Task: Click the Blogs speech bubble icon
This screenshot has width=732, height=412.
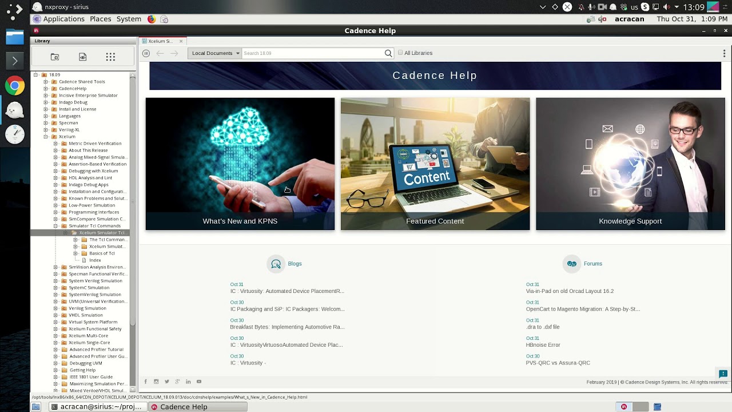Action: [276, 264]
